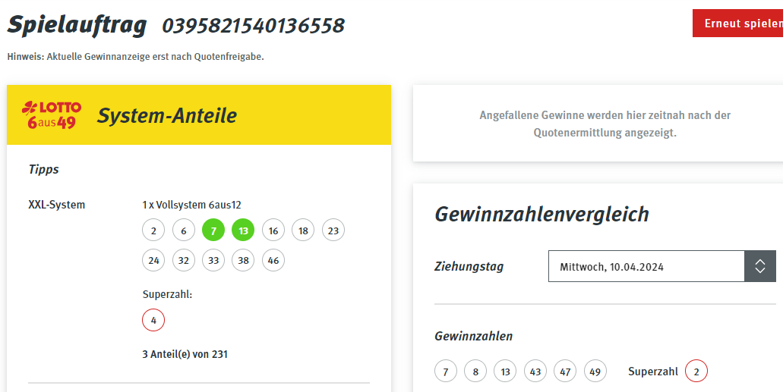Click the System-Anteile yellow header

click(199, 114)
